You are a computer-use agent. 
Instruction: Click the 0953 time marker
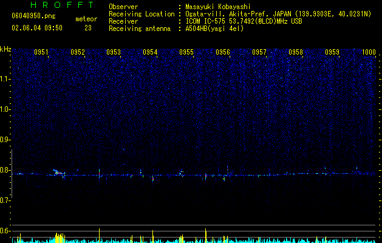(114, 52)
